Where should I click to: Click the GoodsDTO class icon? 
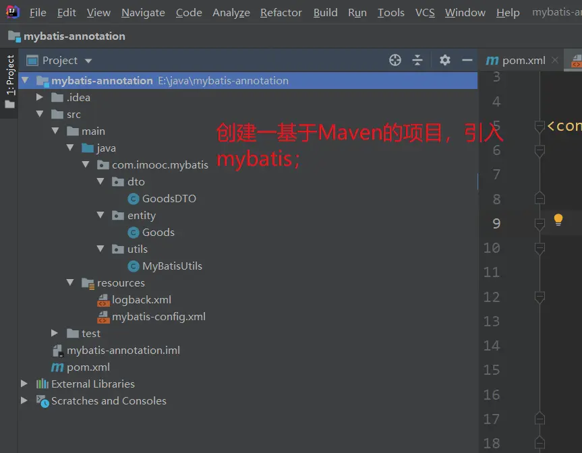tap(134, 199)
